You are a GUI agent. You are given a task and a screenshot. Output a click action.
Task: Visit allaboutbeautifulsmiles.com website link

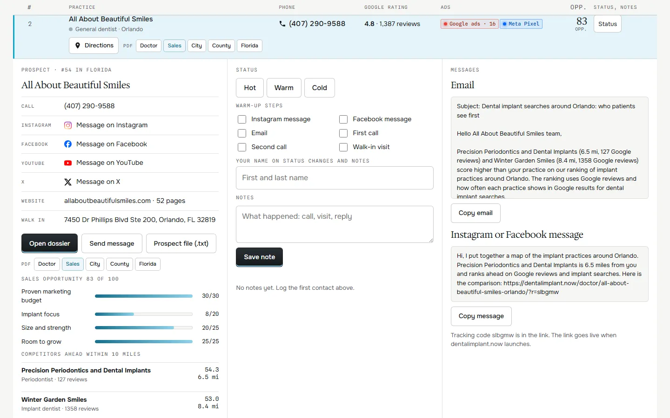pyautogui.click(x=107, y=201)
